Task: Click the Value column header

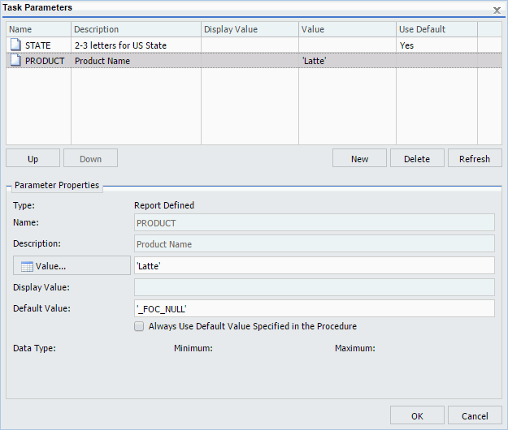Action: 347,29
